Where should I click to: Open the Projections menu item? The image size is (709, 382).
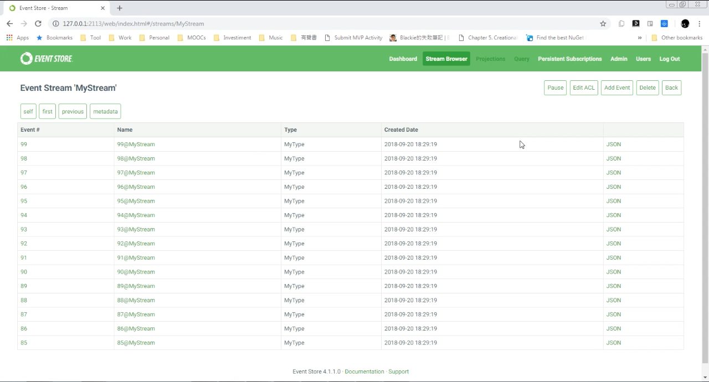491,59
